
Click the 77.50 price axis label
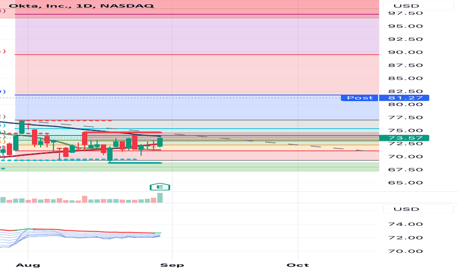coord(405,117)
